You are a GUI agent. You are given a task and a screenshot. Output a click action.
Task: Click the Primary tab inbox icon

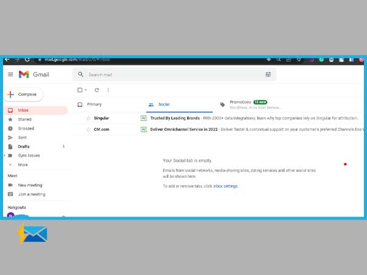(x=80, y=105)
